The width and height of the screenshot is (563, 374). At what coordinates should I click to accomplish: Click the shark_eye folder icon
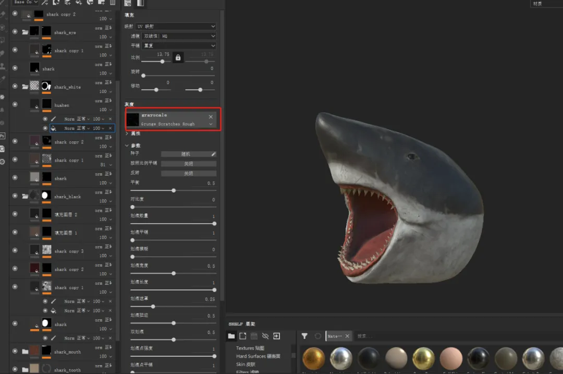(25, 32)
